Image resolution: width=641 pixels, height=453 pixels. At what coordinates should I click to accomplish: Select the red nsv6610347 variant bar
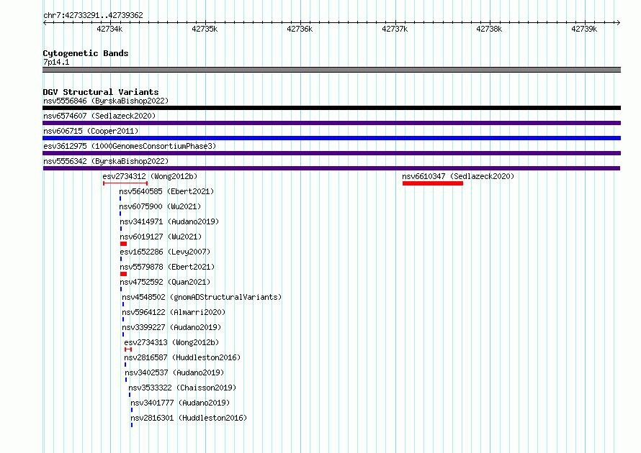433,183
